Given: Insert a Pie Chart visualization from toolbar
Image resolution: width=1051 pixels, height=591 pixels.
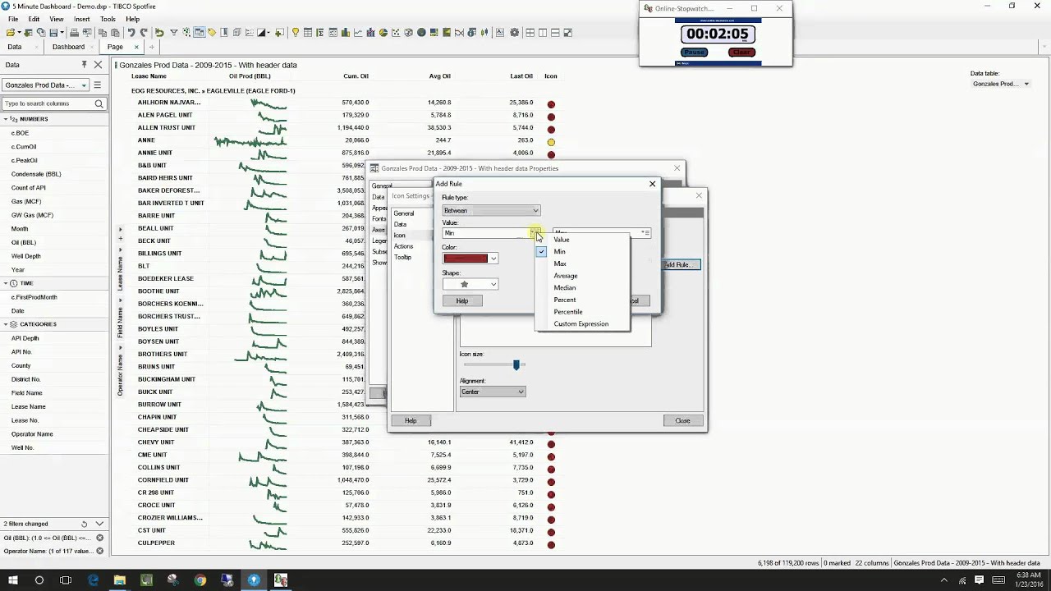Looking at the screenshot, I should (383, 33).
